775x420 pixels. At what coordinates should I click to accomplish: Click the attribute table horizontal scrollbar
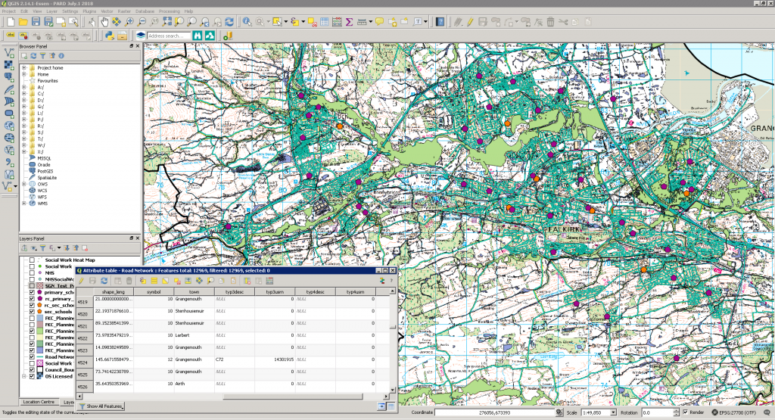293,397
